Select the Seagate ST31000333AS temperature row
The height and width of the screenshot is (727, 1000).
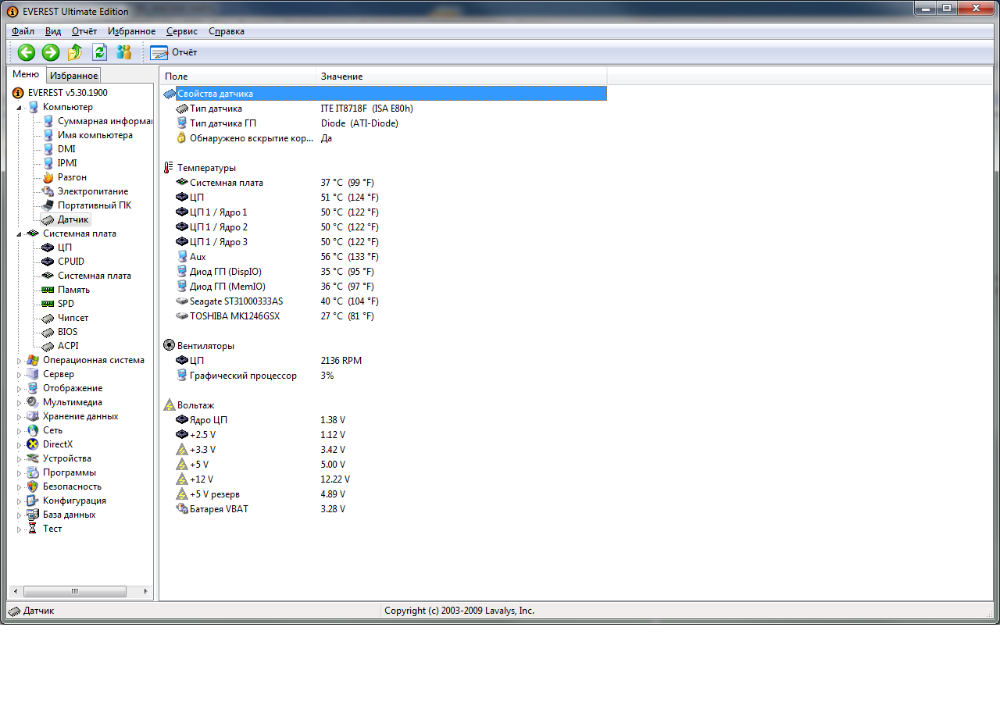[x=236, y=301]
